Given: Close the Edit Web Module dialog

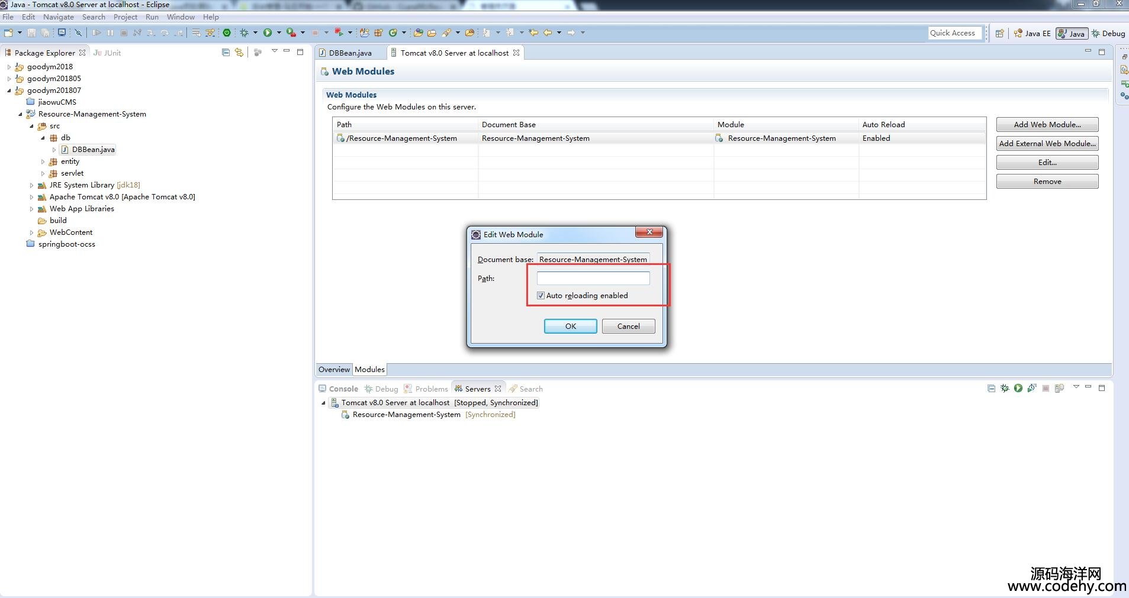Looking at the screenshot, I should 649,232.
